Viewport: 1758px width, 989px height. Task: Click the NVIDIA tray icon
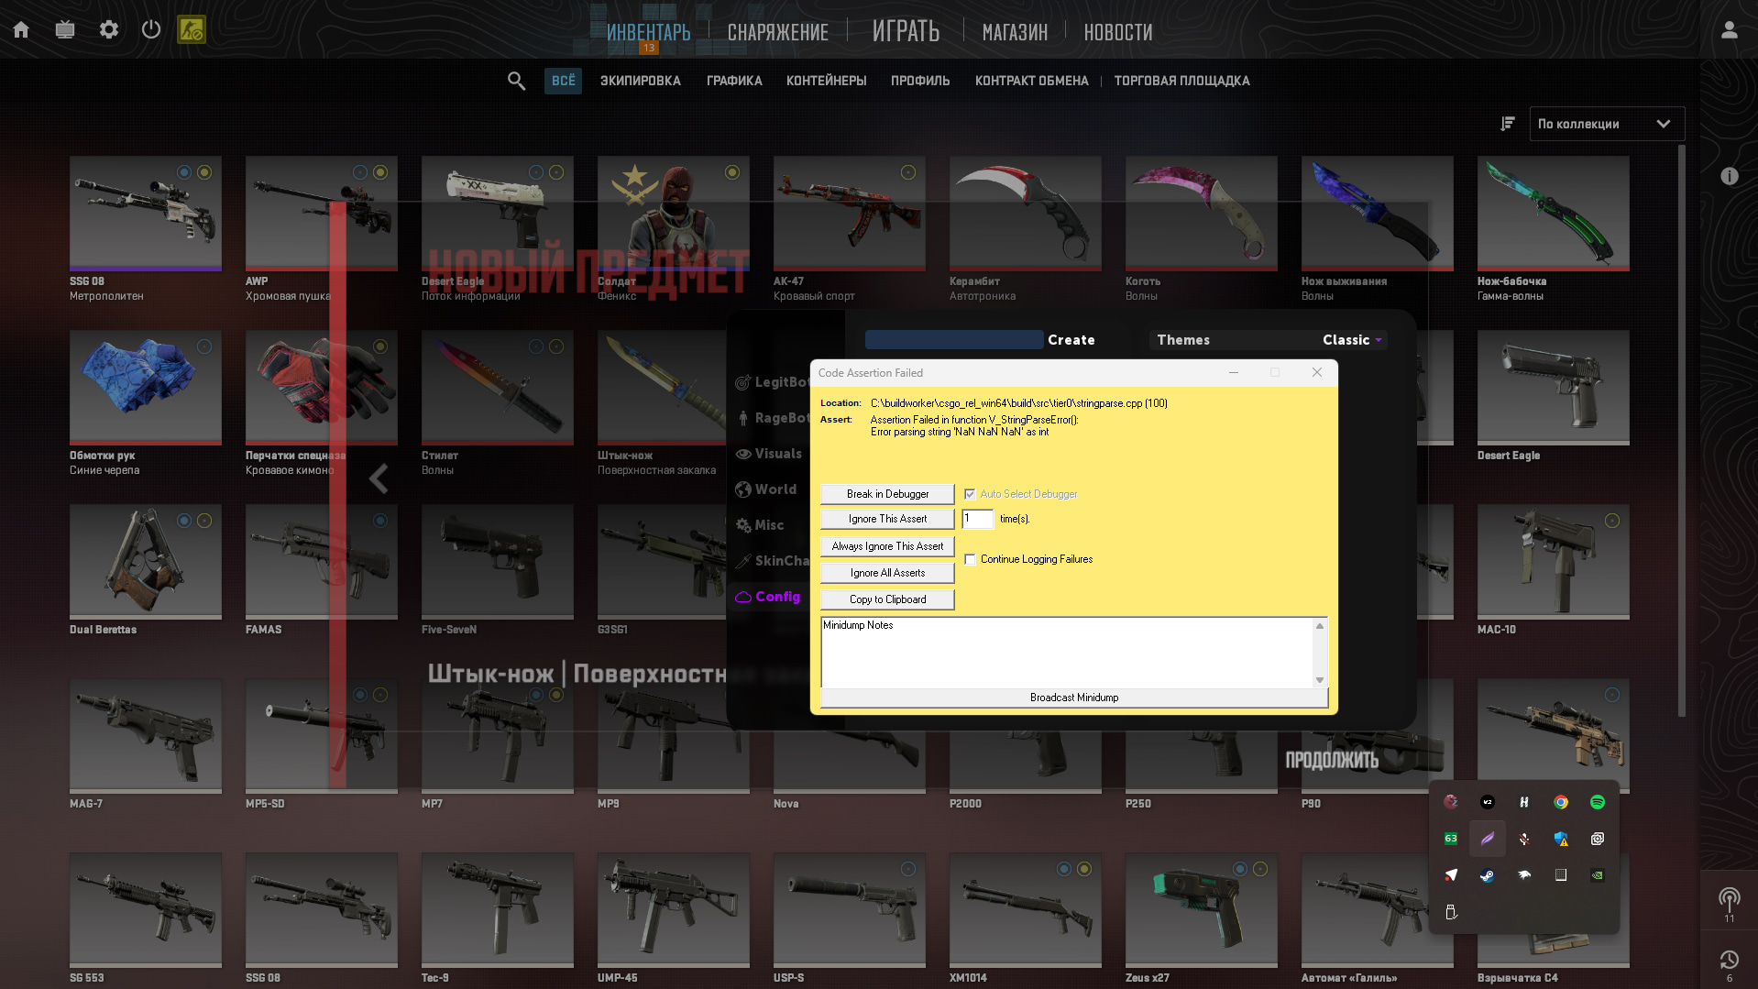click(1597, 875)
